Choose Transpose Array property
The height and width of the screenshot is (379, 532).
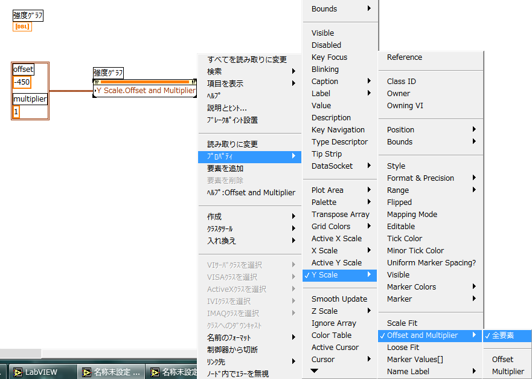[x=339, y=215]
